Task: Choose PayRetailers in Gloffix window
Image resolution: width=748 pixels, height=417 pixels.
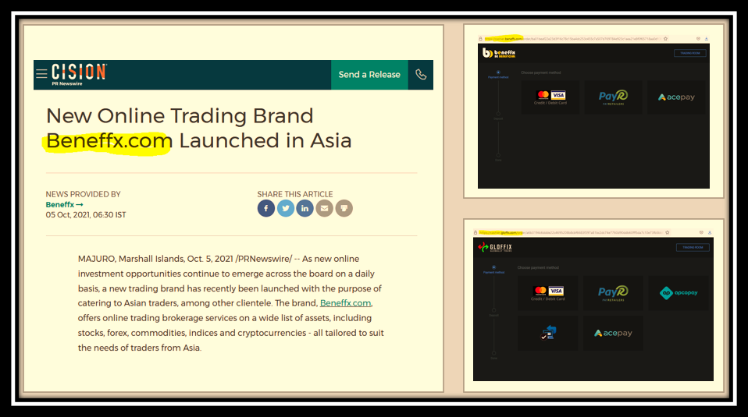Action: click(613, 293)
